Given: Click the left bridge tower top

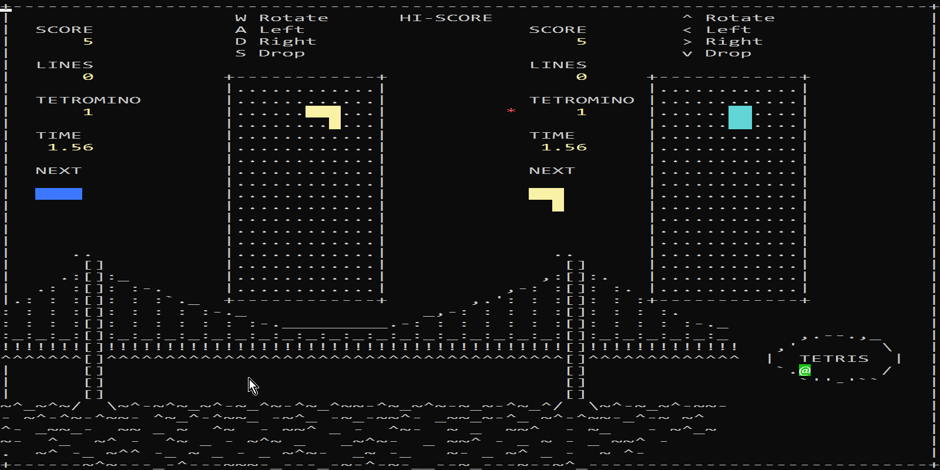Looking at the screenshot, I should (94, 264).
